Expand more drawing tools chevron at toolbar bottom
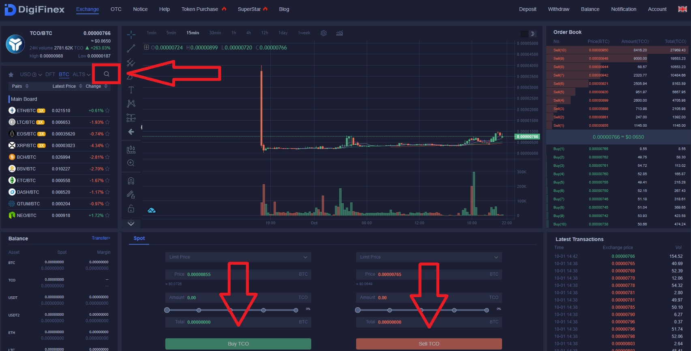This screenshot has height=351, width=691. tap(131, 223)
